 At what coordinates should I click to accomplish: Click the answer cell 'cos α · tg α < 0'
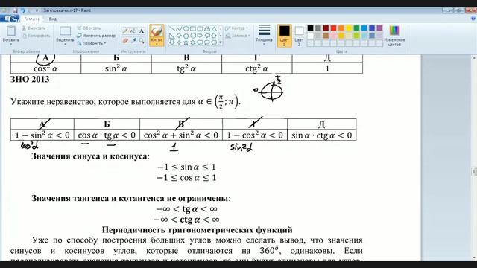107,135
